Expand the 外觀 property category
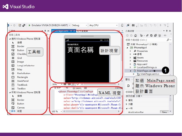 [x=127, y=104]
